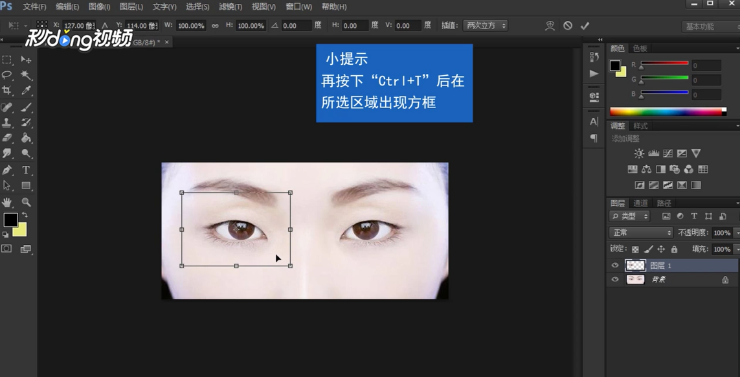The width and height of the screenshot is (740, 377).
Task: Select the Pen tool
Action: pos(8,169)
